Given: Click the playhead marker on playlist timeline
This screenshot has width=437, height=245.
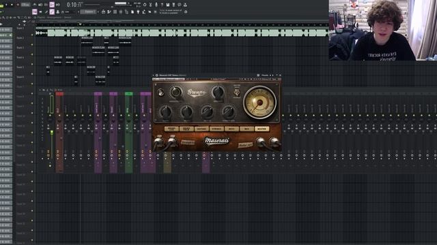Looking at the screenshot, I should coord(81,24).
